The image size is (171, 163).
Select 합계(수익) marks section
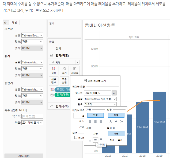click(x=59, y=106)
